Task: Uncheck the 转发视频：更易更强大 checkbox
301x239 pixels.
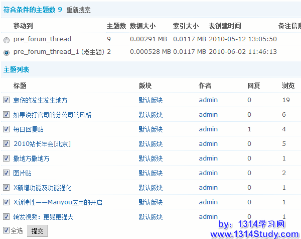Action: point(6,217)
